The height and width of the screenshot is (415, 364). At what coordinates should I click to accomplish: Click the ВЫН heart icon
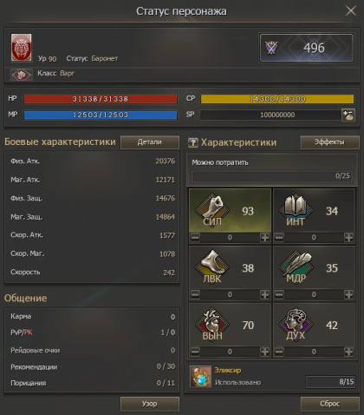click(x=212, y=324)
